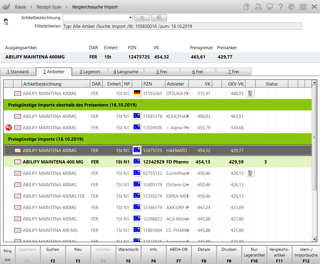
Task: Click the Suchen F2 button
Action: click(x=53, y=255)
